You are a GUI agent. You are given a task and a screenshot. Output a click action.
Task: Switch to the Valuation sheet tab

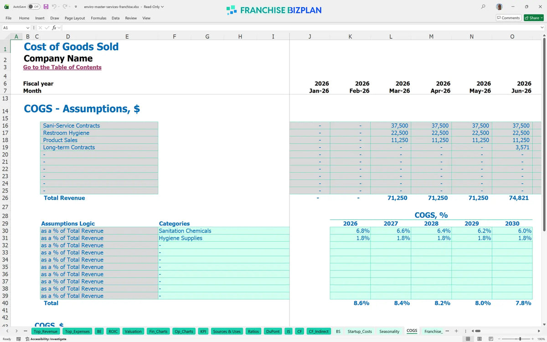133,331
